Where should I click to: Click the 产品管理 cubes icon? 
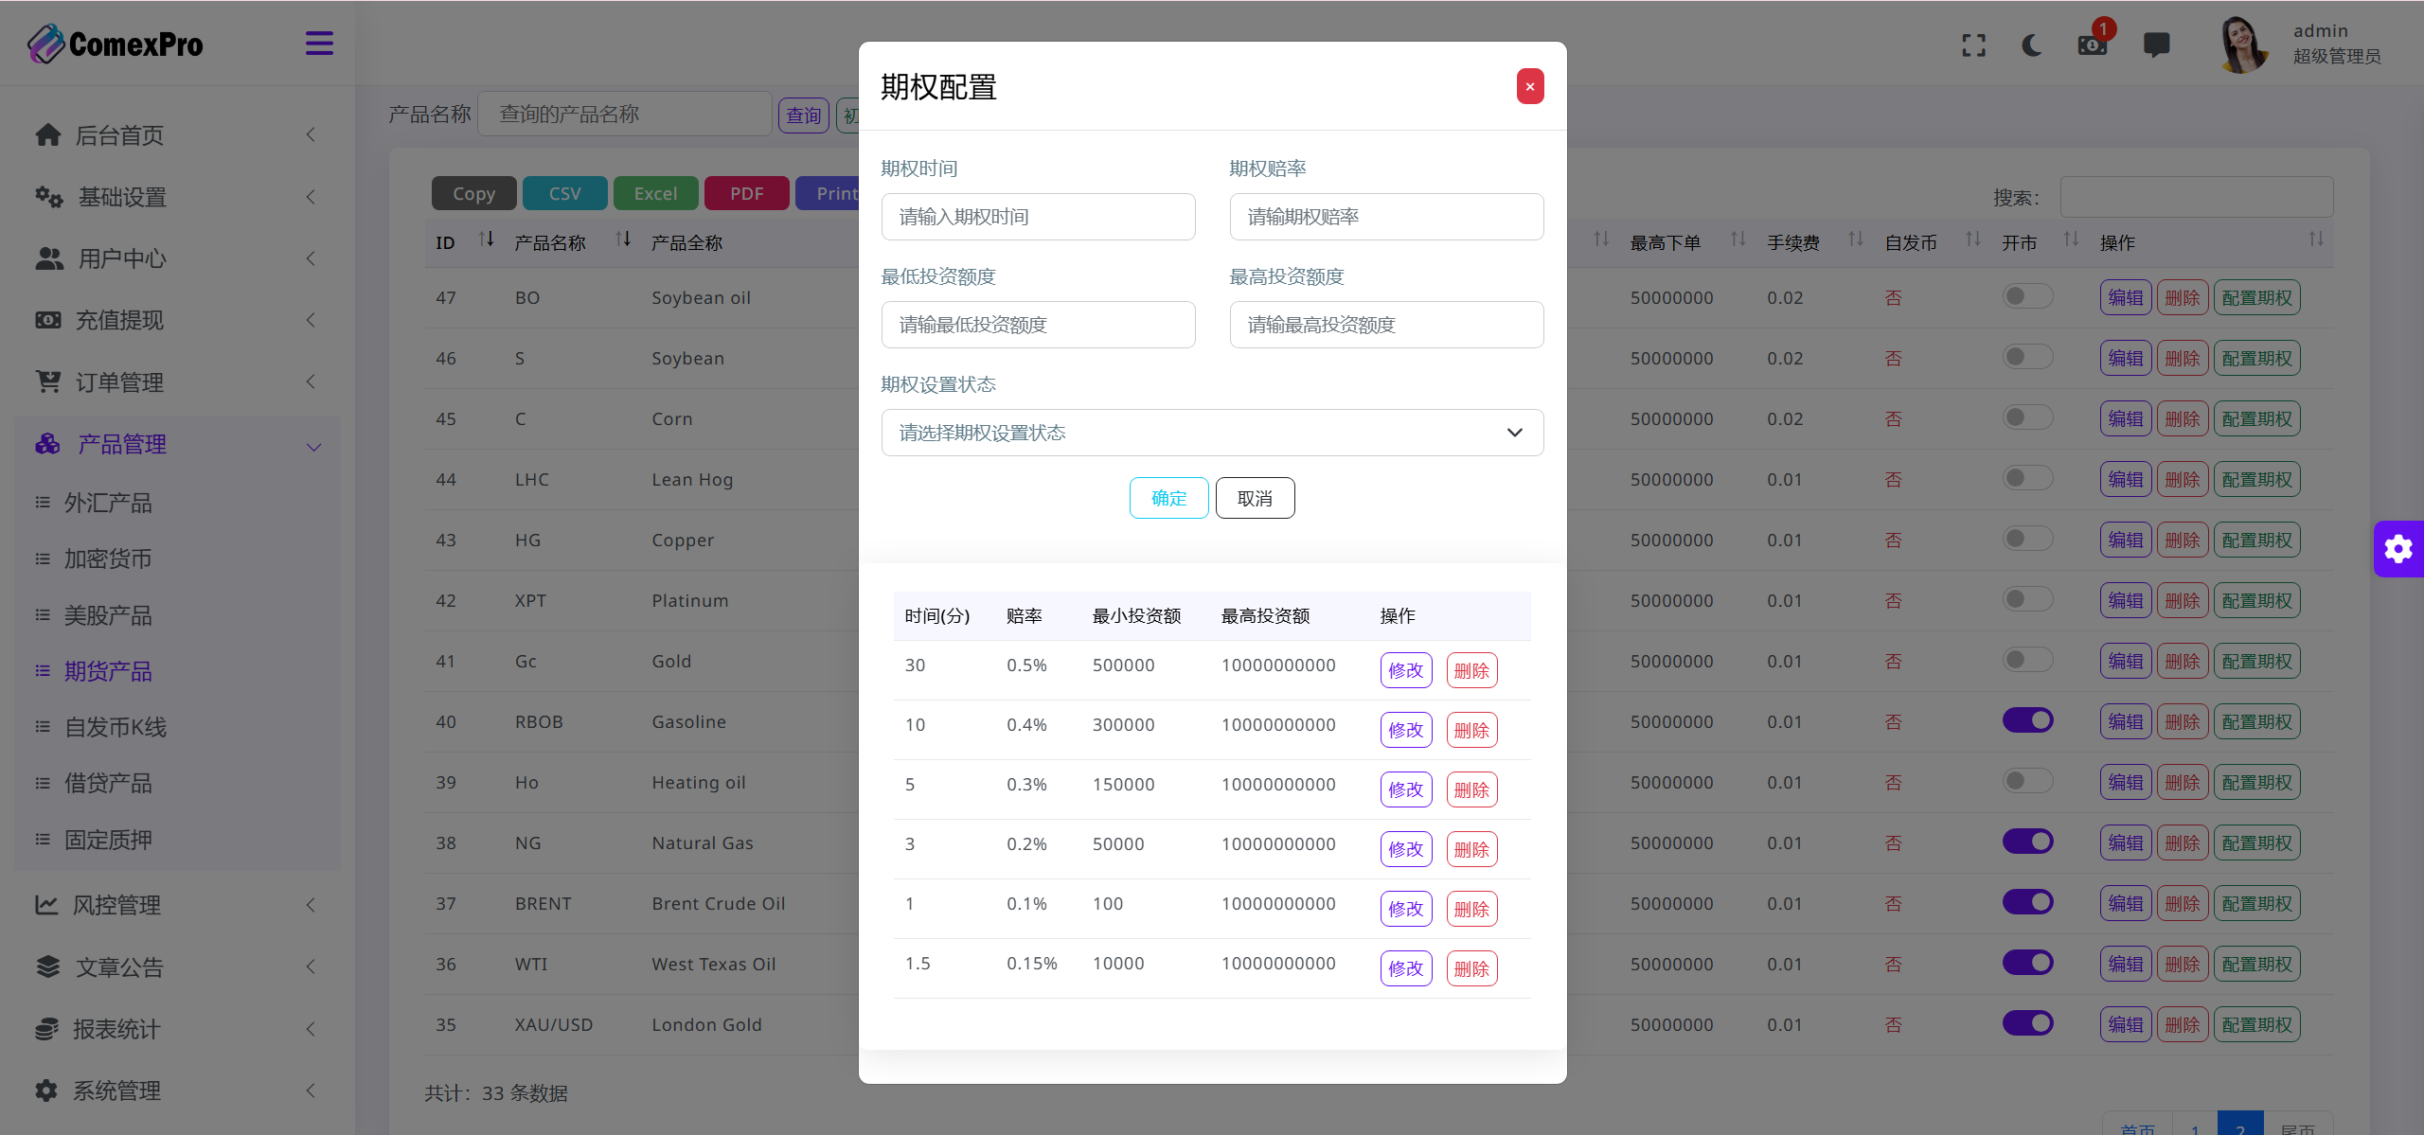48,444
